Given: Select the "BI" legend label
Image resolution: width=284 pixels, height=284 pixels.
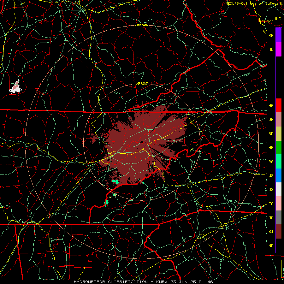Looking at the screenshot, I should click(x=271, y=232).
